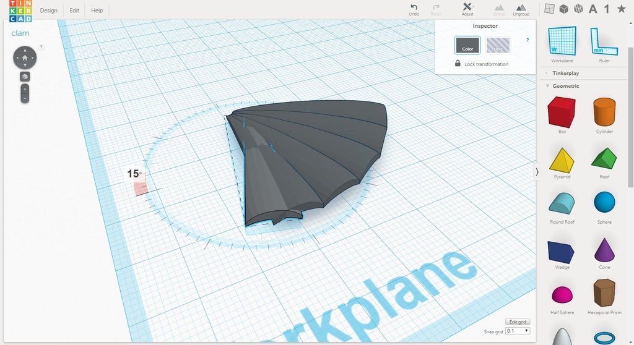Screen dimensions: 634x345
Task: Click the Group icon
Action: click(500, 10)
